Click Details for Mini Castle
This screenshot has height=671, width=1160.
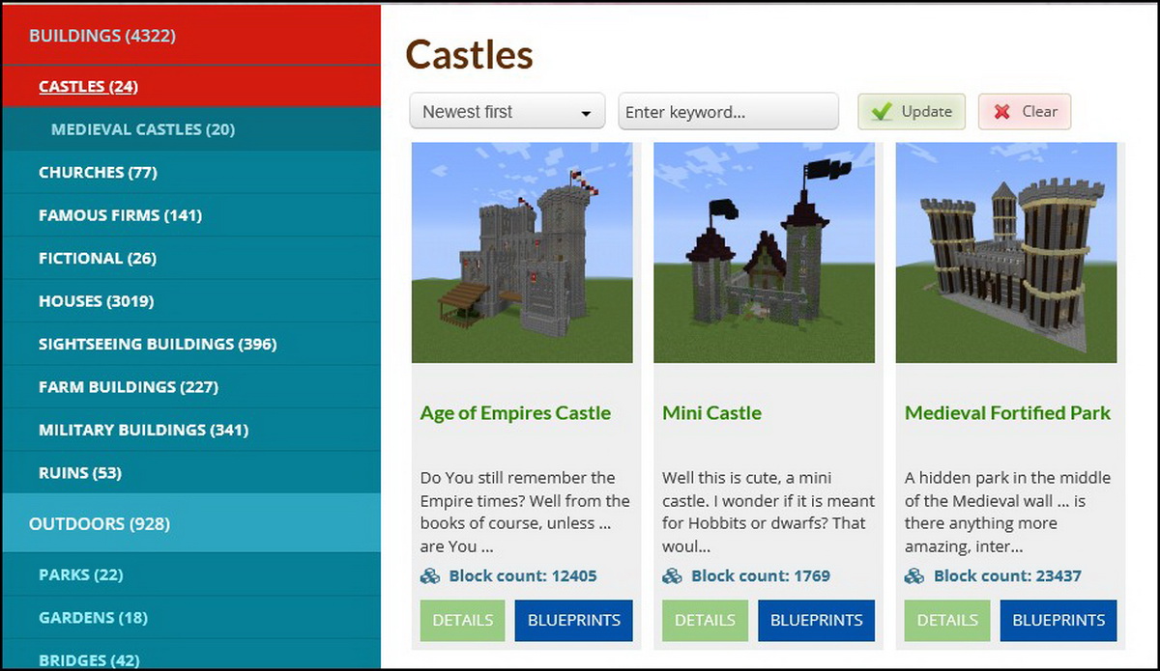[705, 620]
